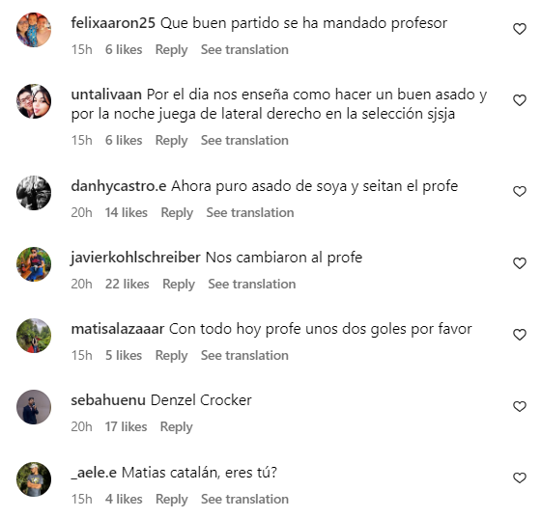This screenshot has height=518, width=541.
Task: Open matisalazaaar's profile via username
Action: click(118, 329)
